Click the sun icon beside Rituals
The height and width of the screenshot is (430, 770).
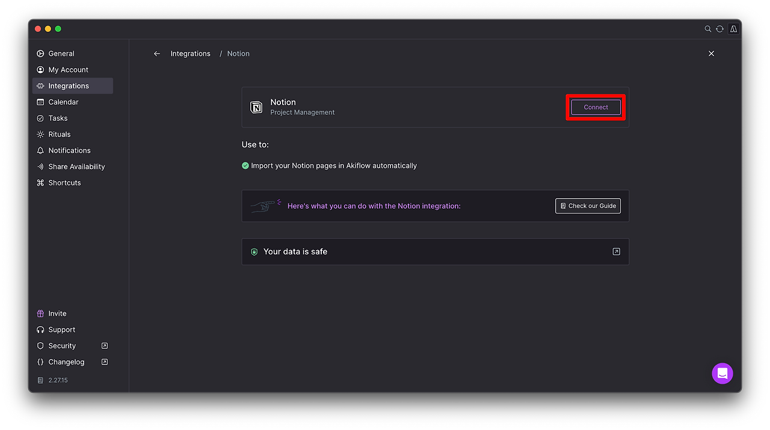tap(40, 134)
